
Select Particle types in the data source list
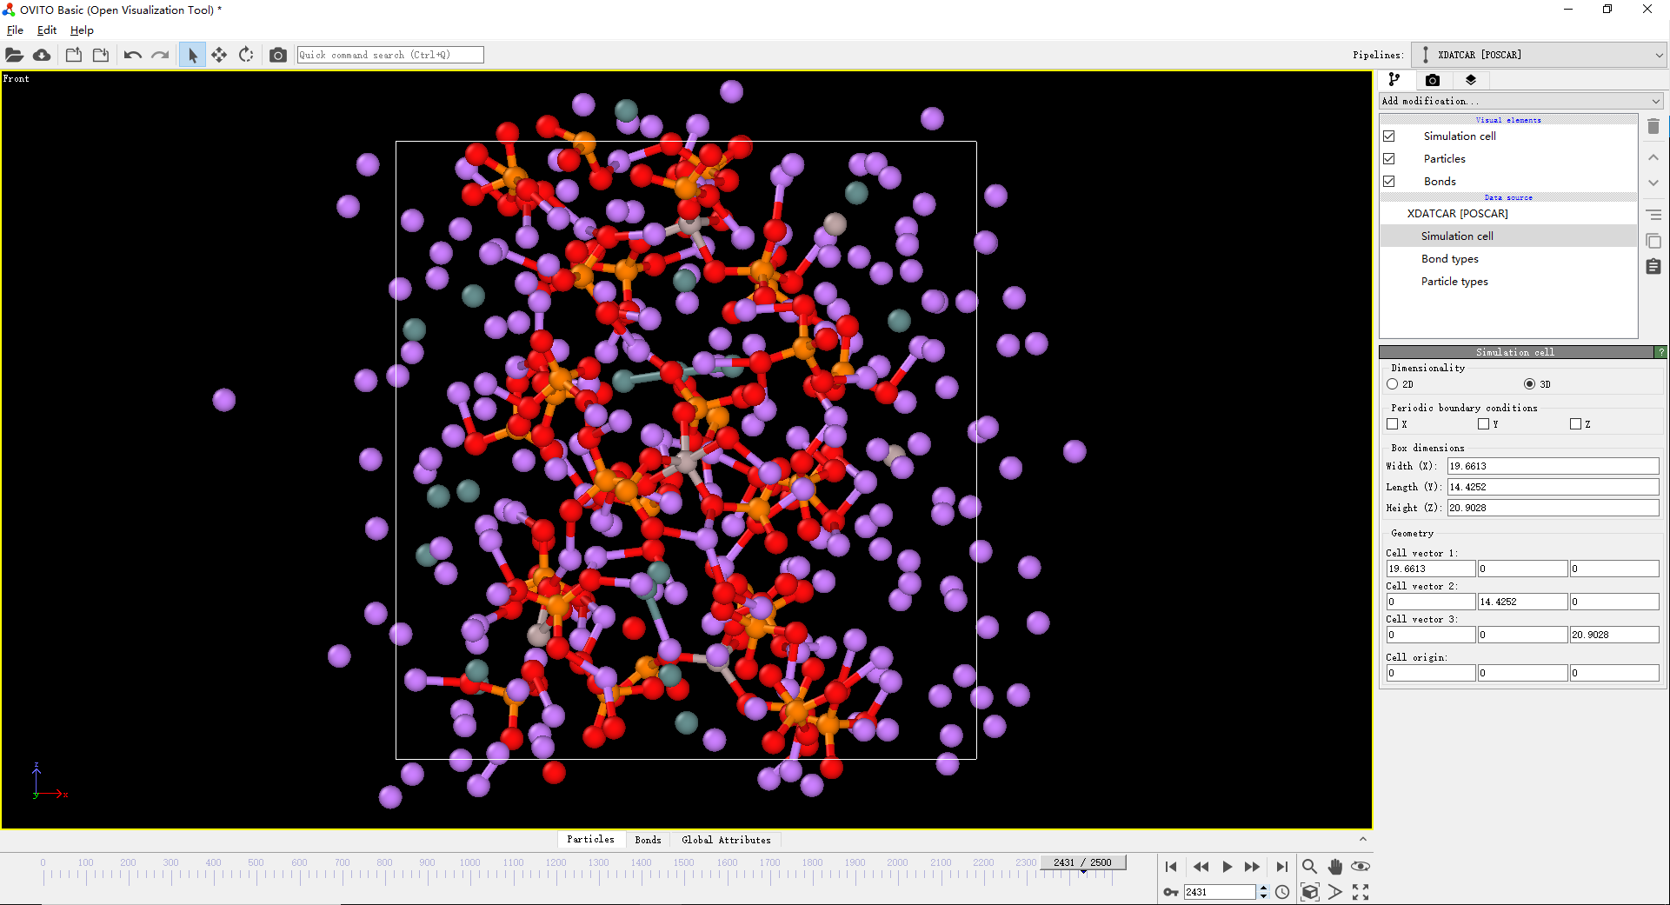click(1454, 281)
